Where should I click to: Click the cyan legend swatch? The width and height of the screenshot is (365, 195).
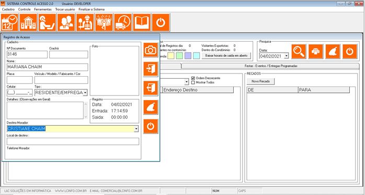point(197,56)
